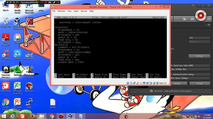The image size is (213, 119).
Task: Select the SHAREit desktop shortcut
Action: coord(17,55)
